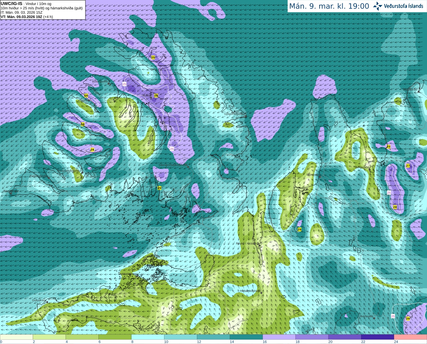
Task: Click the legend scale value 12
Action: (199, 342)
